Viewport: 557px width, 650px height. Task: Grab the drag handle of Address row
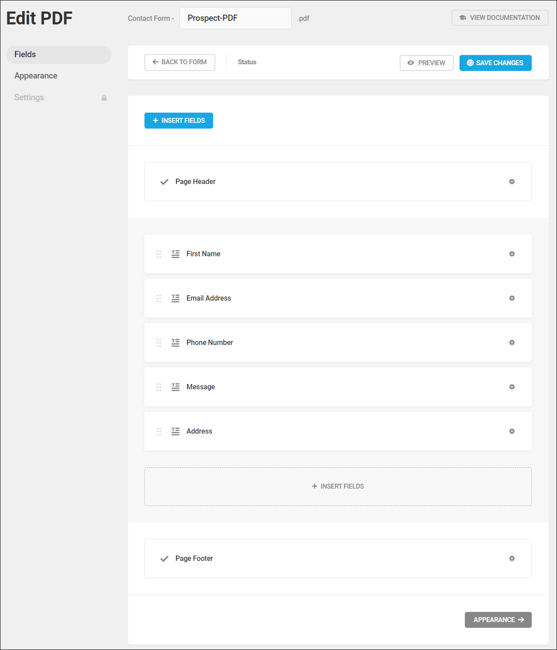[x=159, y=431]
